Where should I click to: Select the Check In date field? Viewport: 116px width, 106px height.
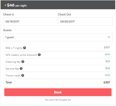tap(31, 21)
